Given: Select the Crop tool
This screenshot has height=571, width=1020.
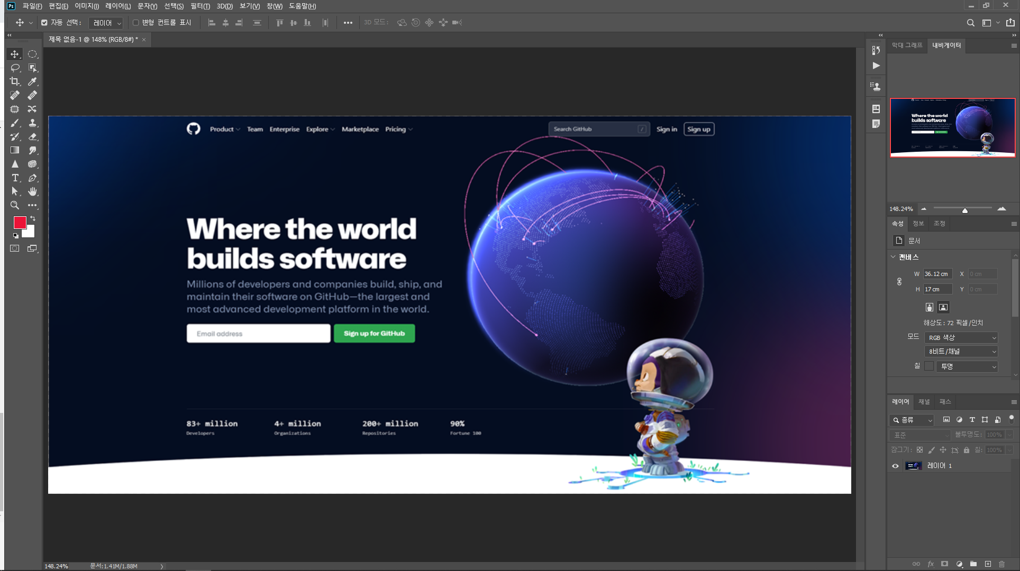Looking at the screenshot, I should coord(15,81).
